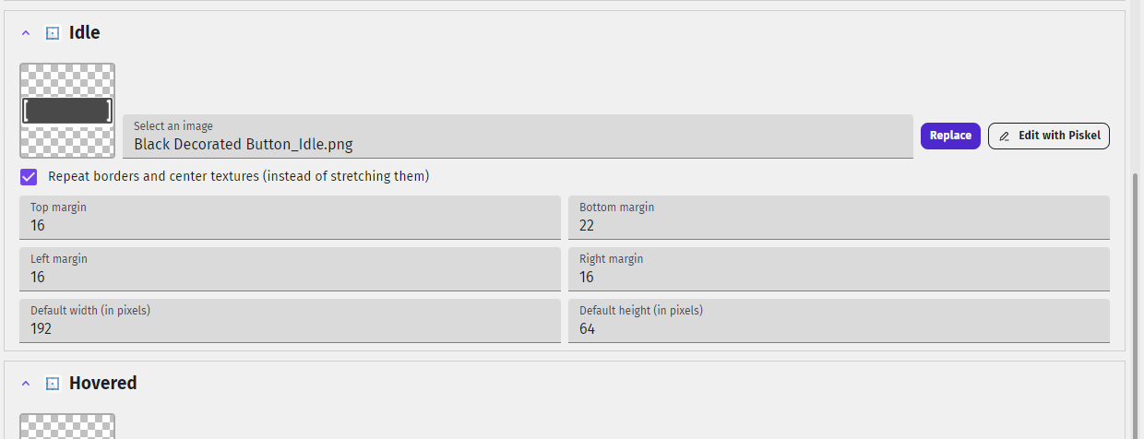Viewport: 1144px width, 439px height.
Task: Click the Idle button image thumbnail
Action: (x=67, y=111)
